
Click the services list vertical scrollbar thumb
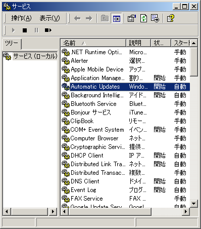pyautogui.click(x=194, y=62)
